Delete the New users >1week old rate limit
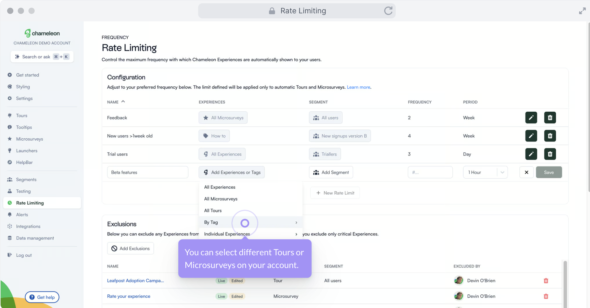590x308 pixels. pyautogui.click(x=550, y=136)
